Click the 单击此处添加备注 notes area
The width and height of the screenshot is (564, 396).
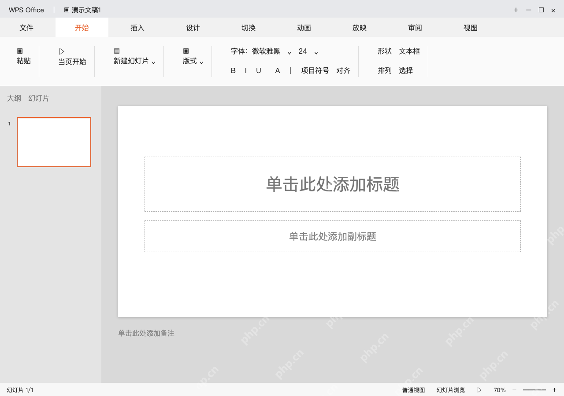pos(146,333)
